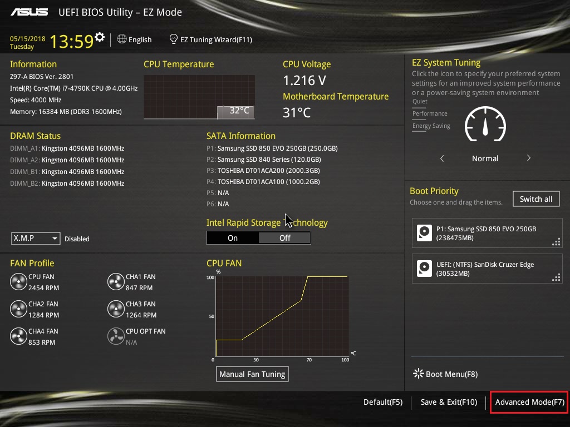Click DIMM_B2 Kingston 4096MB entry
The image size is (570, 427).
[67, 183]
